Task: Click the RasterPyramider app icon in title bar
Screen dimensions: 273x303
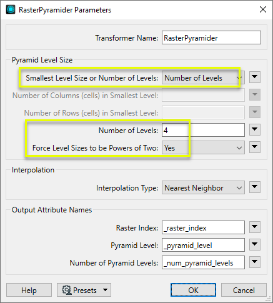Action: 11,10
